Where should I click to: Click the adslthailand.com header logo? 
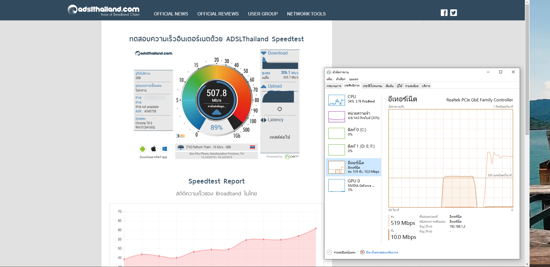click(104, 10)
